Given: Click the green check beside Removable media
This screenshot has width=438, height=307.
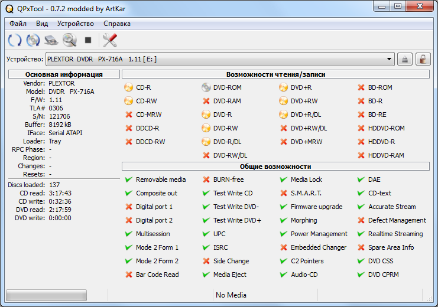Looking at the screenshot, I should point(129,179).
